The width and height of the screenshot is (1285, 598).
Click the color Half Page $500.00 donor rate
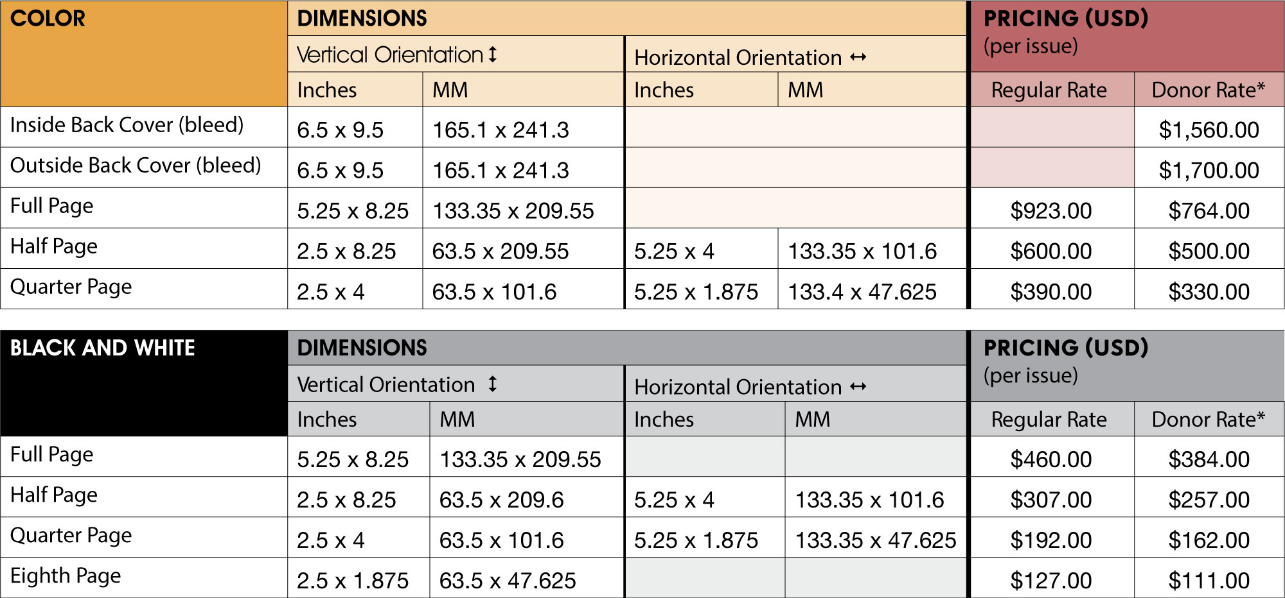1209,251
